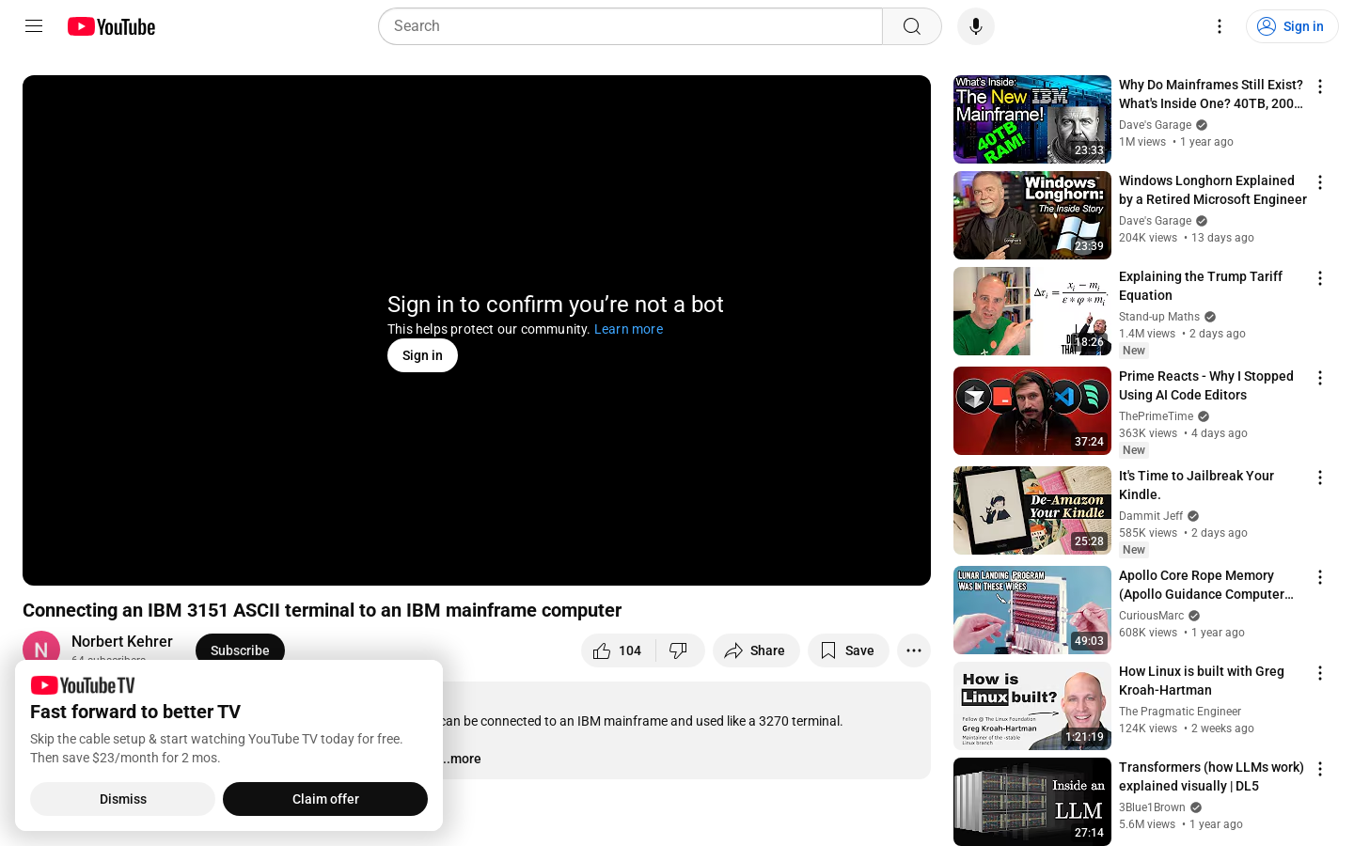Open the Prime Reacts video thumbnail
Screen dimensions: 1354x846
coord(1032,411)
